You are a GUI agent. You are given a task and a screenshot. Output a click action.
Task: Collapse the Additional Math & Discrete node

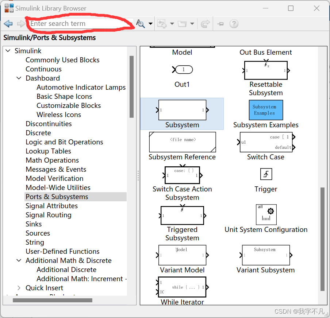tap(19, 260)
